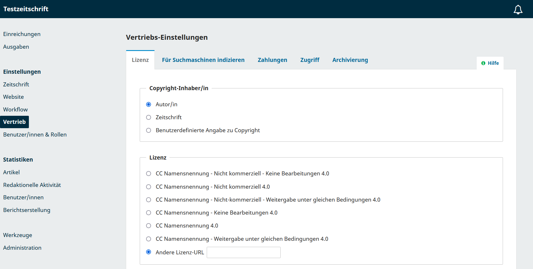
Task: Select CC Namensnennung 4.0 license
Action: point(148,226)
